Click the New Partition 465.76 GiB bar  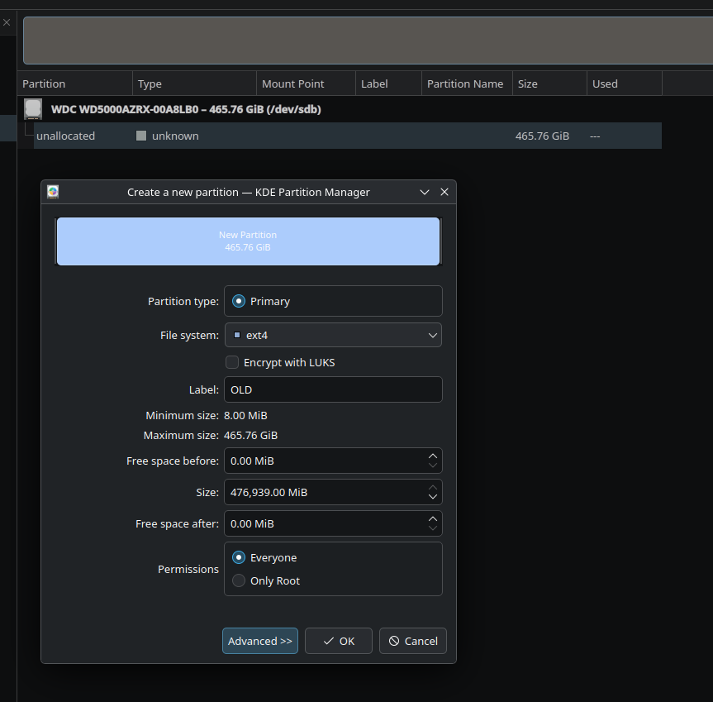(x=248, y=241)
